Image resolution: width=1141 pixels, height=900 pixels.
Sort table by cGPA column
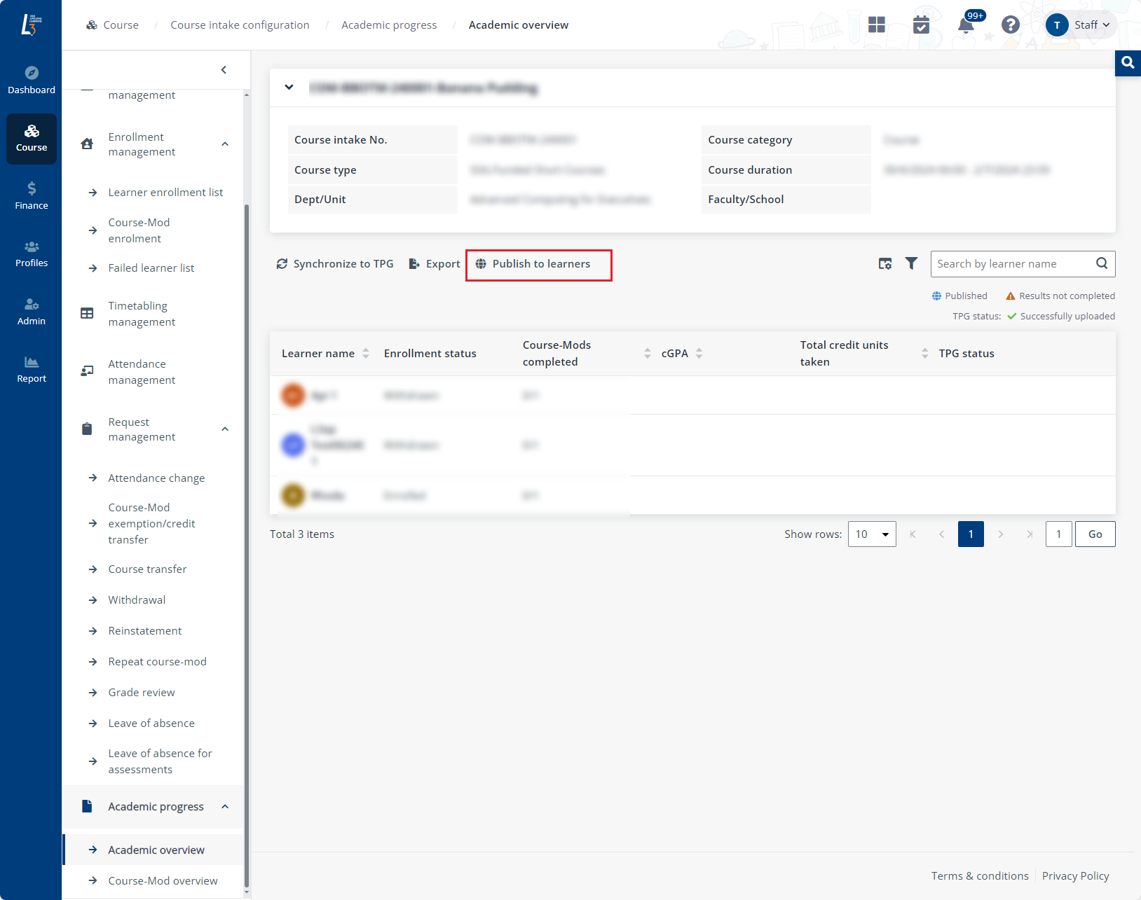[699, 354]
